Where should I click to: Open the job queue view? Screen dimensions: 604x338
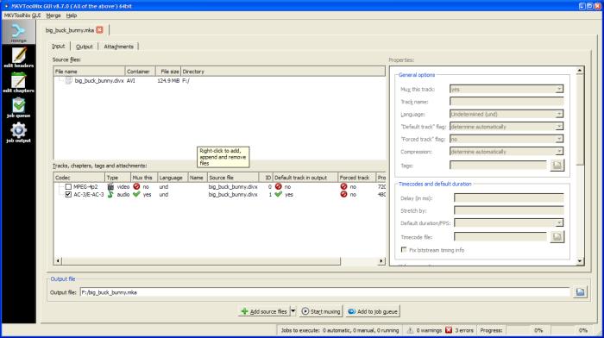point(18,108)
